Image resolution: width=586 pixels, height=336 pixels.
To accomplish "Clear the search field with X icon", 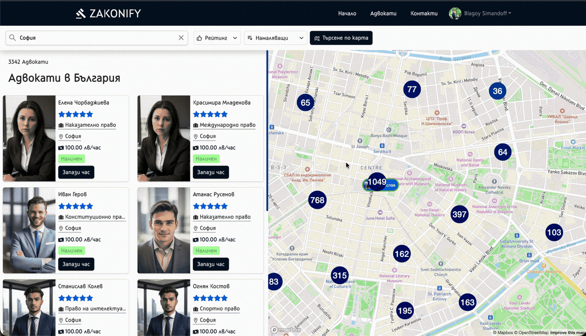I will click(x=181, y=38).
